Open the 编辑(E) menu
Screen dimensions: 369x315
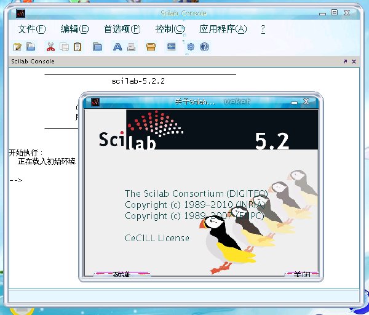pos(74,29)
